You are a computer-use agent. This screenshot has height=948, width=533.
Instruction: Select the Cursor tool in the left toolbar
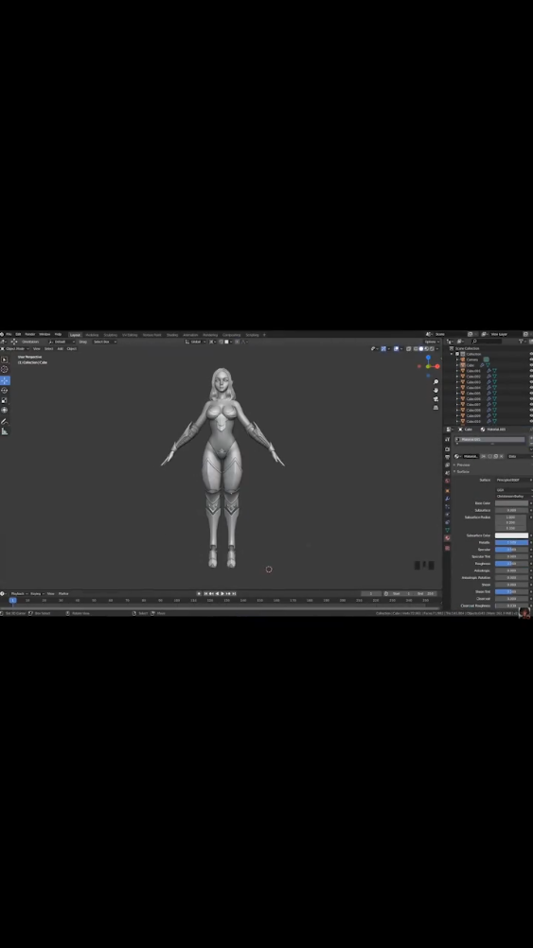pyautogui.click(x=5, y=369)
